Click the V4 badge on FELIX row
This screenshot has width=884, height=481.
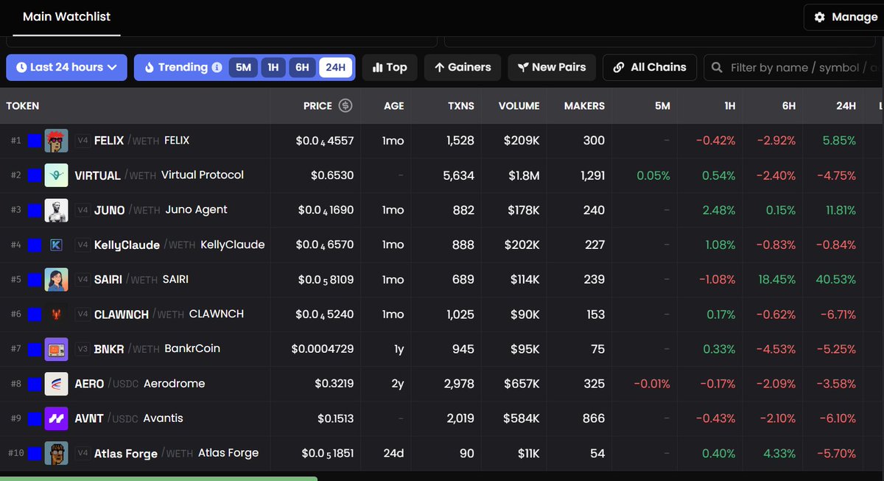(82, 141)
